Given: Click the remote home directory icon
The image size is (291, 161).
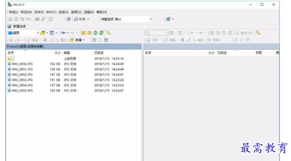Looking at the screenshot, I should point(224,33).
